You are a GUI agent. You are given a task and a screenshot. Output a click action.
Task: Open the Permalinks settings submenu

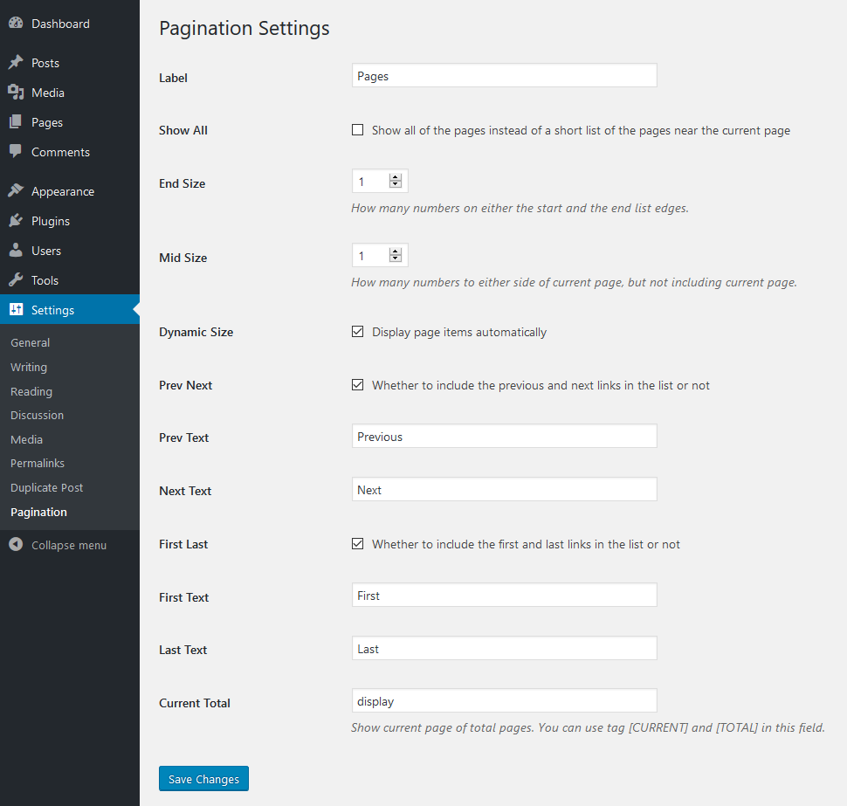[x=38, y=464]
